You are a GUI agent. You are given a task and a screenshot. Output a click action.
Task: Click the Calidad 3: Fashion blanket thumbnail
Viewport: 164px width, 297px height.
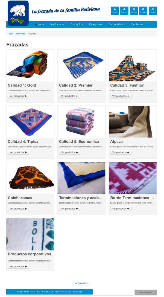[x=133, y=66]
